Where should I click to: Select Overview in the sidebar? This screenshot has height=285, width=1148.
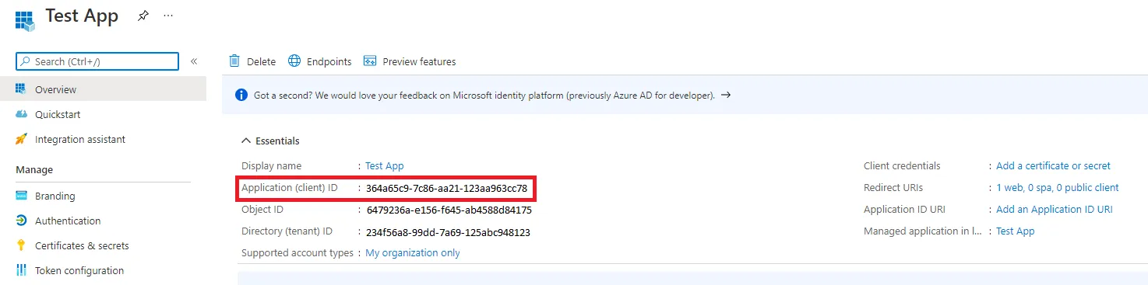point(103,89)
